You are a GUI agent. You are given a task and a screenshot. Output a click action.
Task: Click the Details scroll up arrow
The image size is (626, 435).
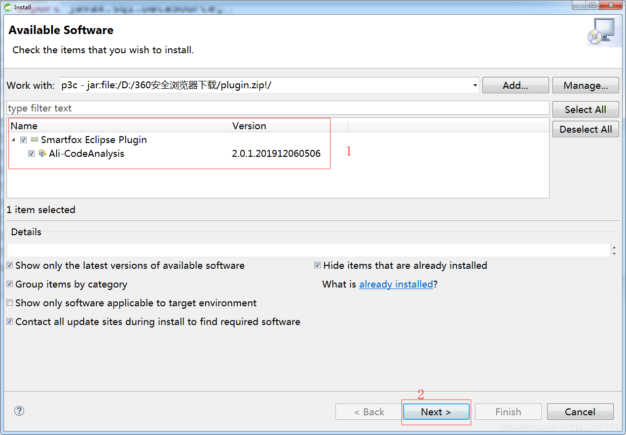(614, 248)
